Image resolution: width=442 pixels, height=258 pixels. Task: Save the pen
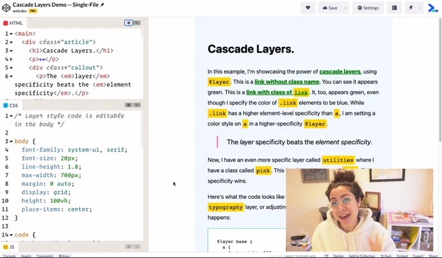click(330, 8)
